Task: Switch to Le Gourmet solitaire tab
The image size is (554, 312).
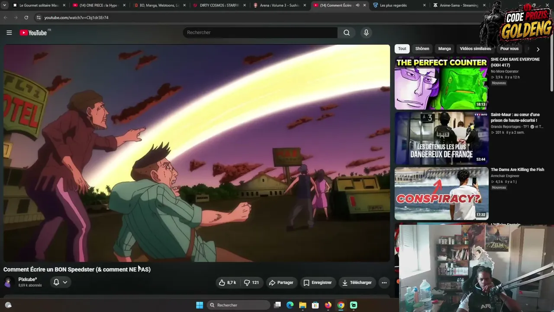Action: click(x=39, y=5)
